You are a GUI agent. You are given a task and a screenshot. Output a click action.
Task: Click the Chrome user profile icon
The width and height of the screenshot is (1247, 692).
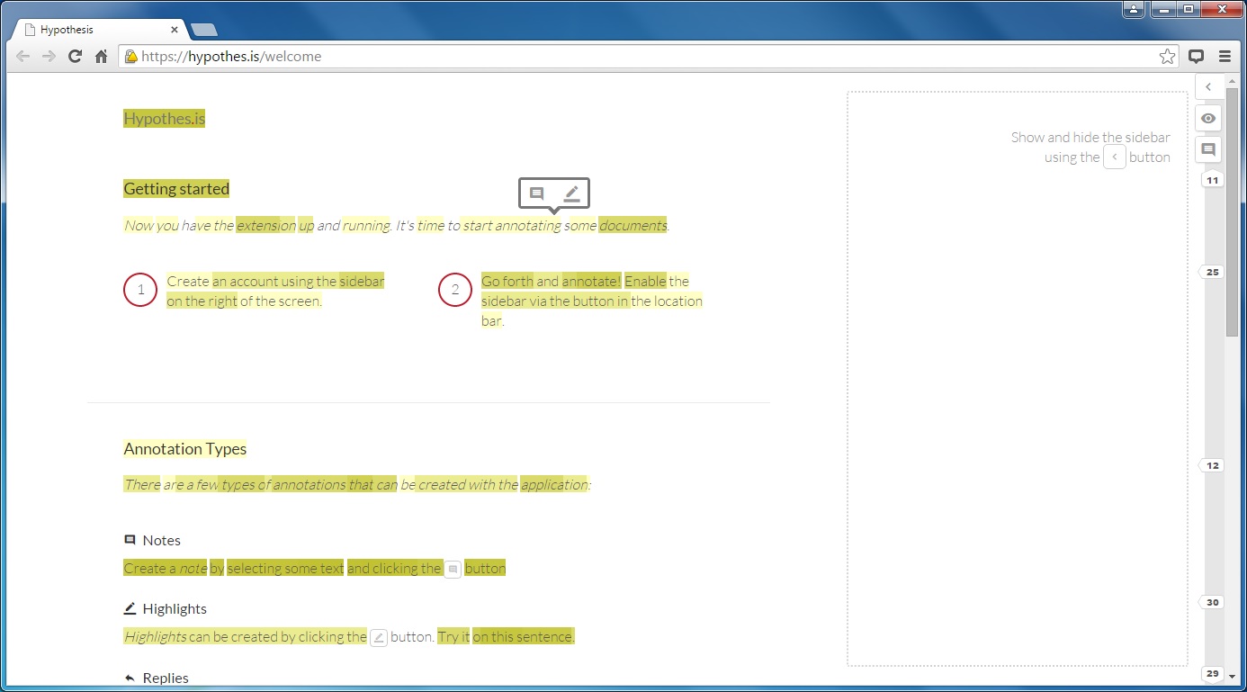click(1134, 9)
